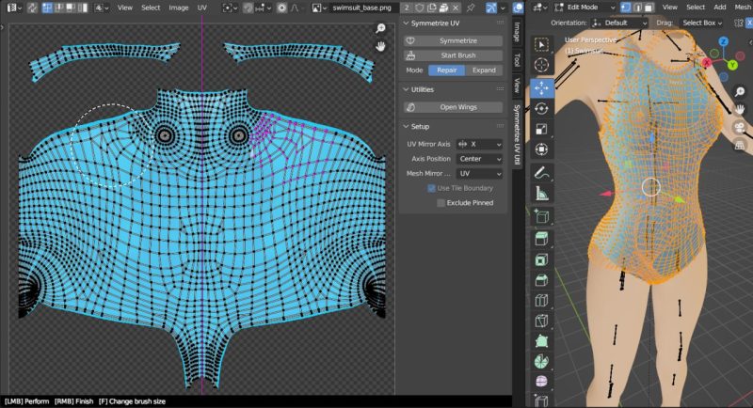Open the UV menu in UV editor header
Image resolution: width=753 pixels, height=408 pixels.
tap(201, 7)
